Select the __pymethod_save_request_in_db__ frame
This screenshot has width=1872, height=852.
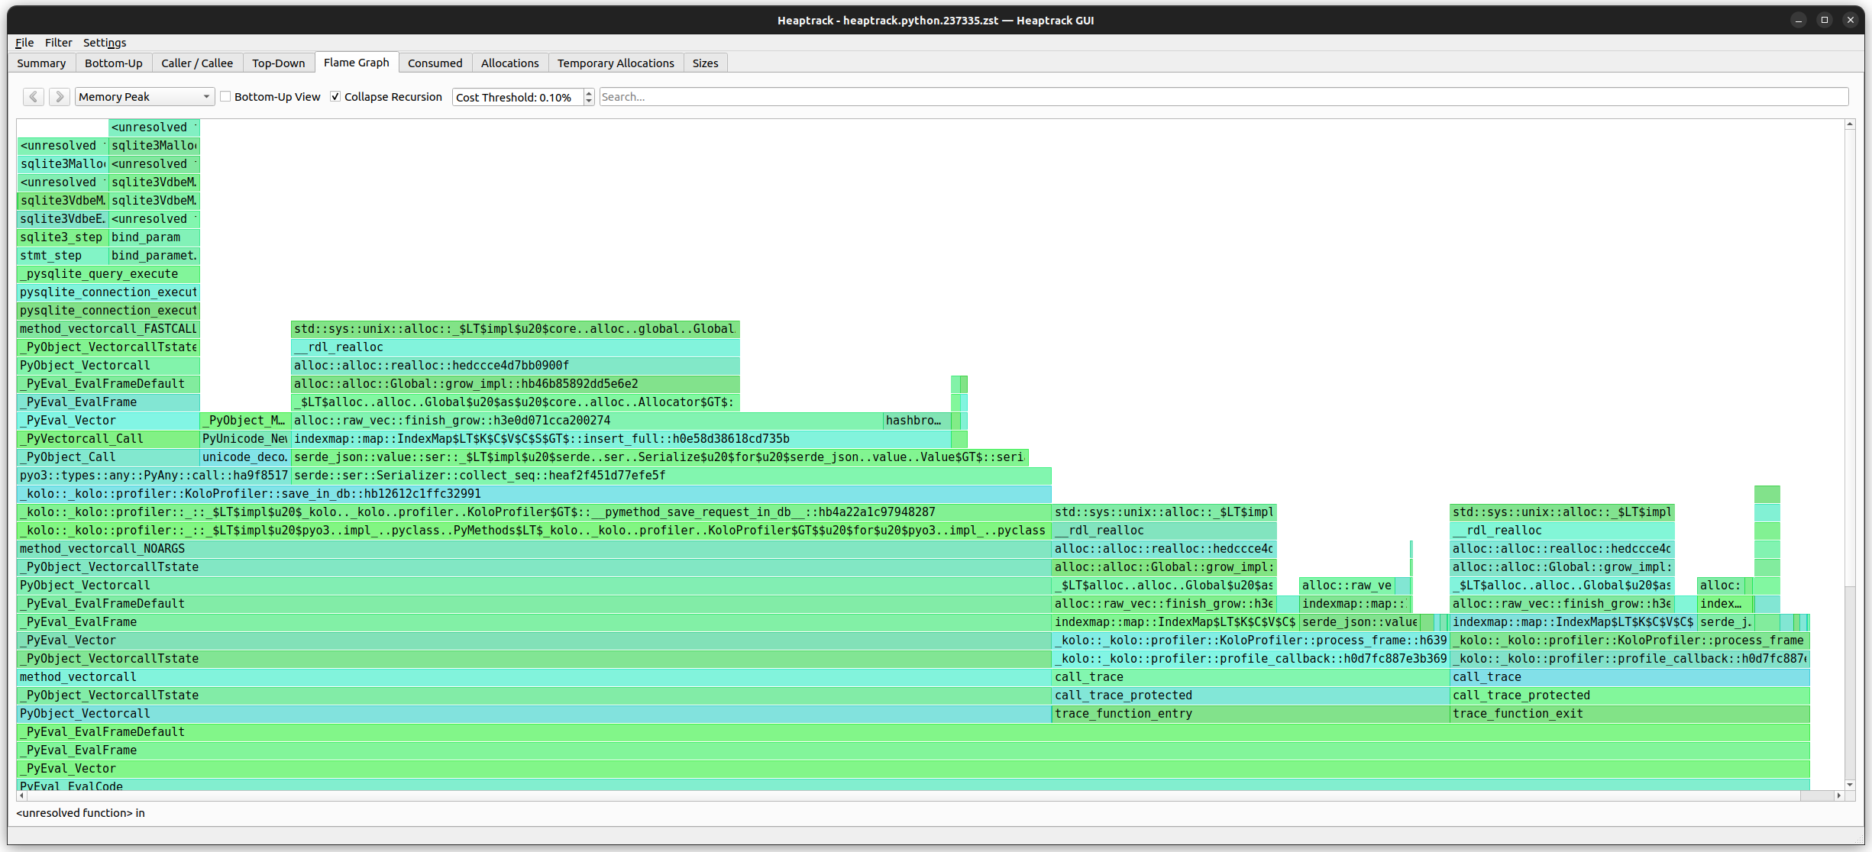click(x=534, y=512)
